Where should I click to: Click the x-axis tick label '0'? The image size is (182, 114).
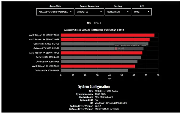(61, 75)
